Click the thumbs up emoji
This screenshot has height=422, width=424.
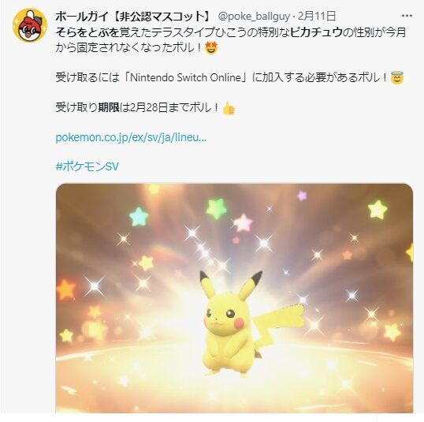tap(229, 108)
